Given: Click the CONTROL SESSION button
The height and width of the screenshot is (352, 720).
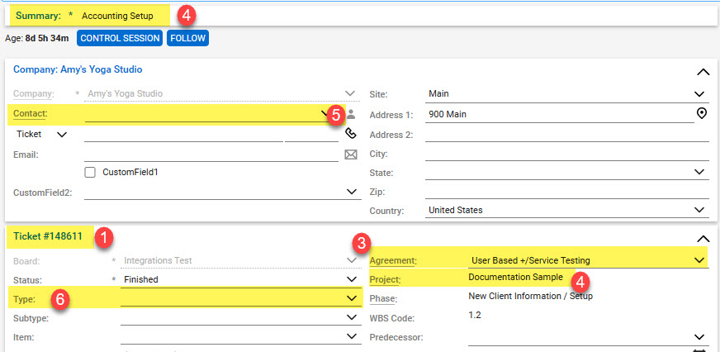Looking at the screenshot, I should click(120, 38).
